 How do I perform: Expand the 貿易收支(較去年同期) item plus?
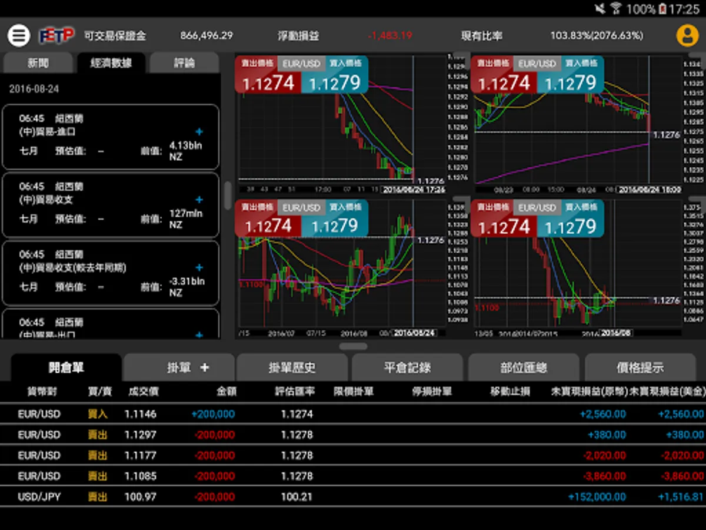point(199,267)
